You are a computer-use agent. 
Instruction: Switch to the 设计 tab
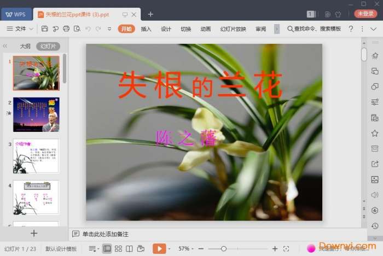tap(166, 29)
